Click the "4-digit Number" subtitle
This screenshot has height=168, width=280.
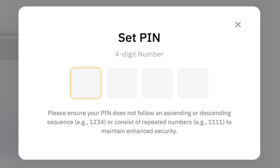pos(139,54)
